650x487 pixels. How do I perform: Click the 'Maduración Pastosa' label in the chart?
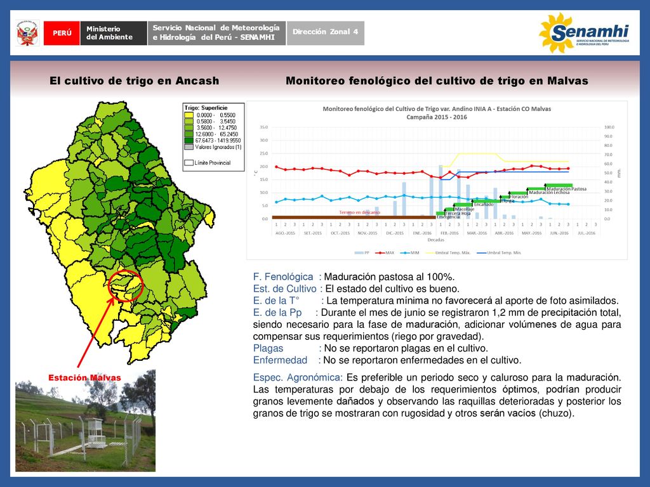pyautogui.click(x=567, y=189)
